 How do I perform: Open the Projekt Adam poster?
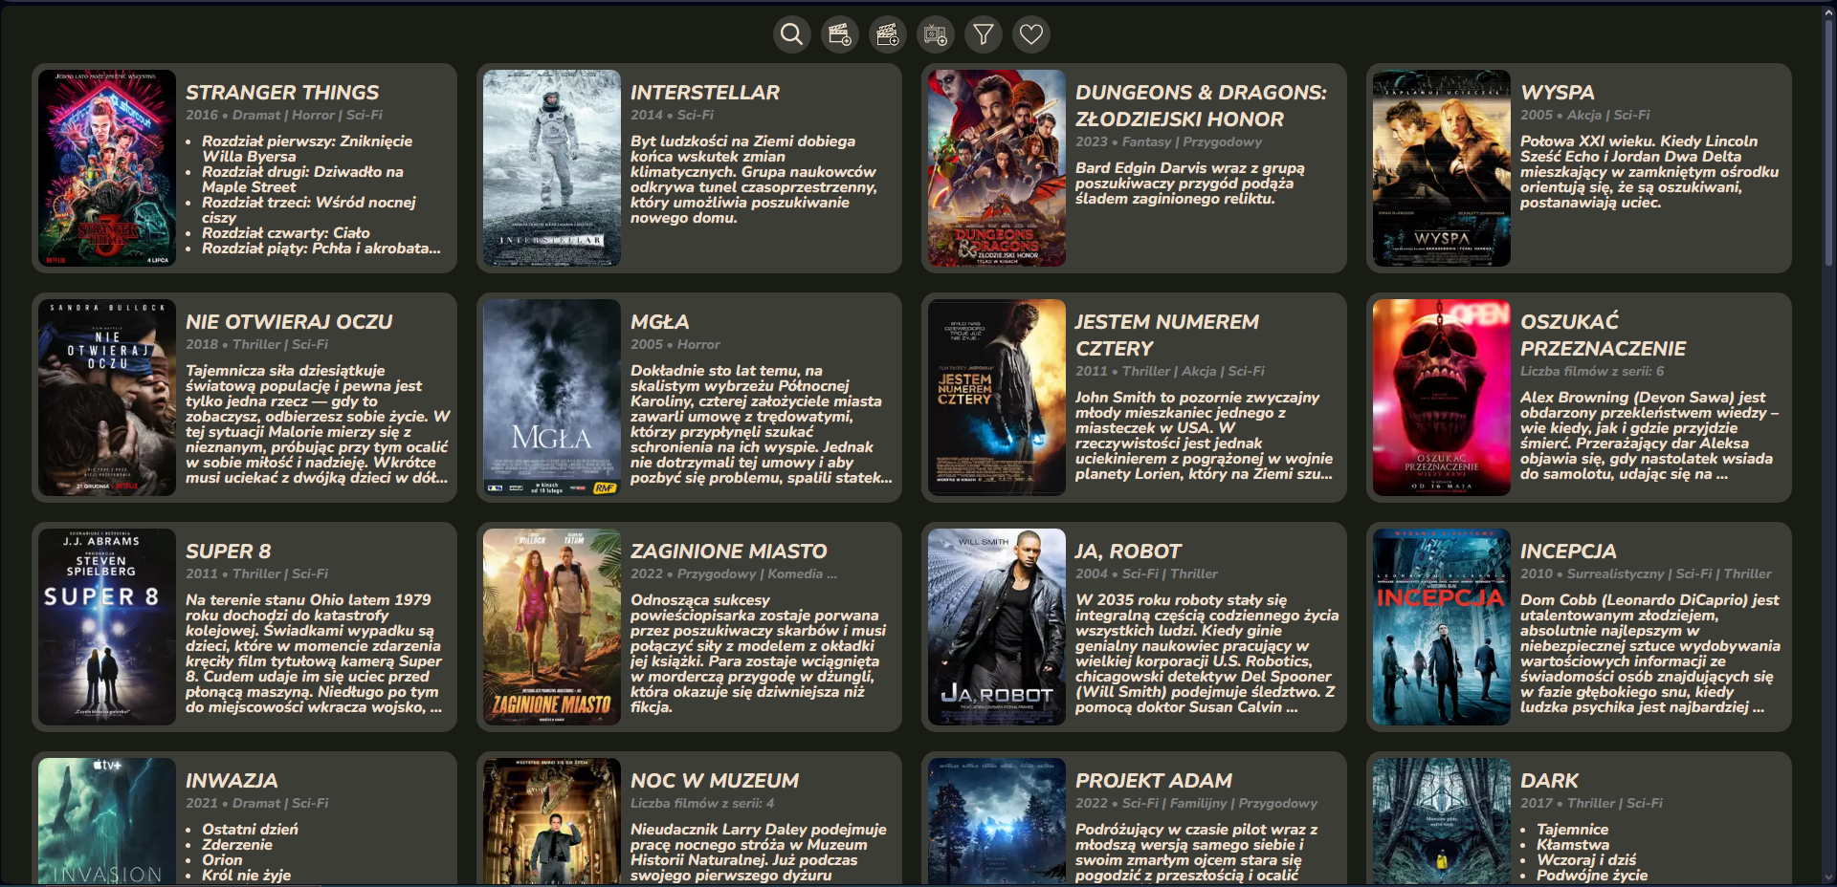[997, 822]
